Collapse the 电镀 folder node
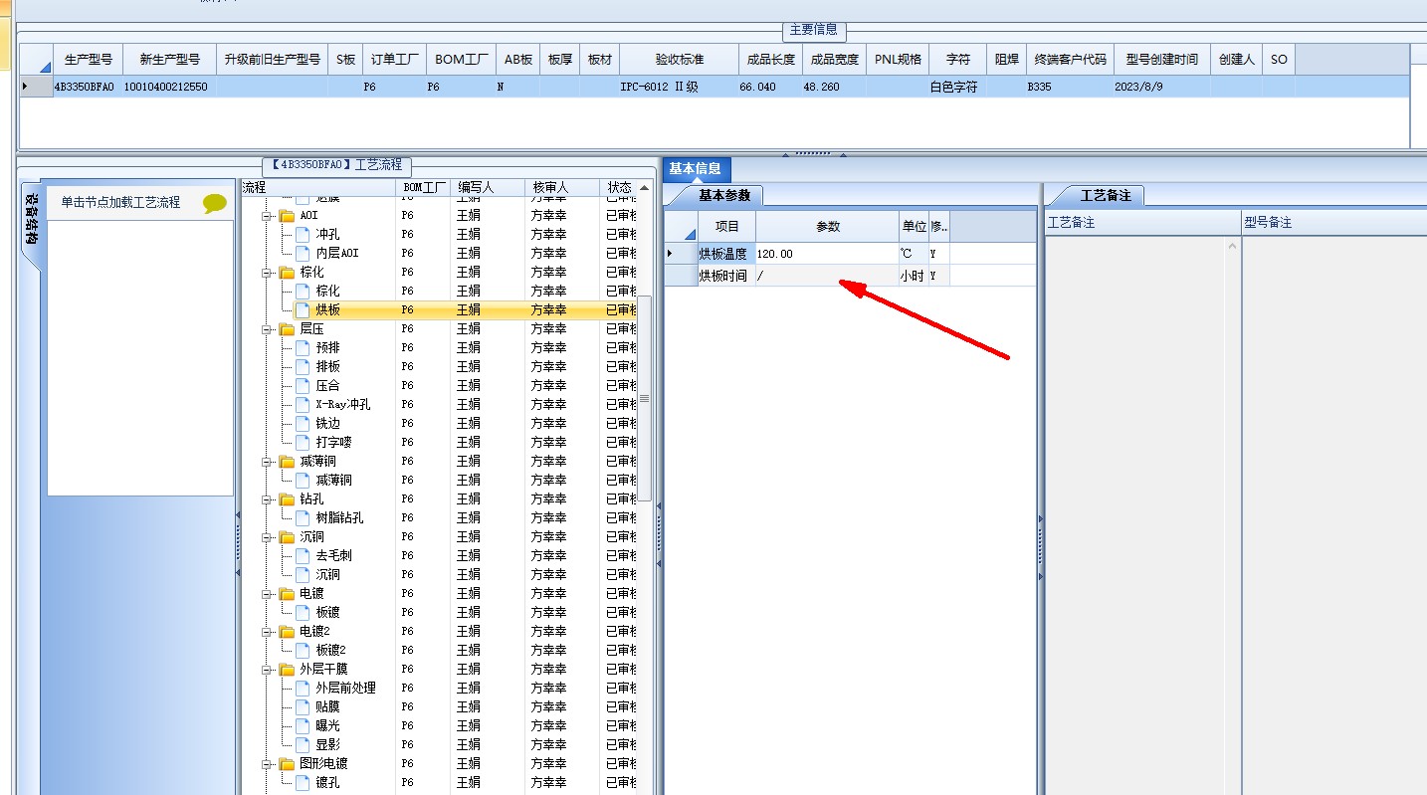The width and height of the screenshot is (1427, 795). click(267, 594)
